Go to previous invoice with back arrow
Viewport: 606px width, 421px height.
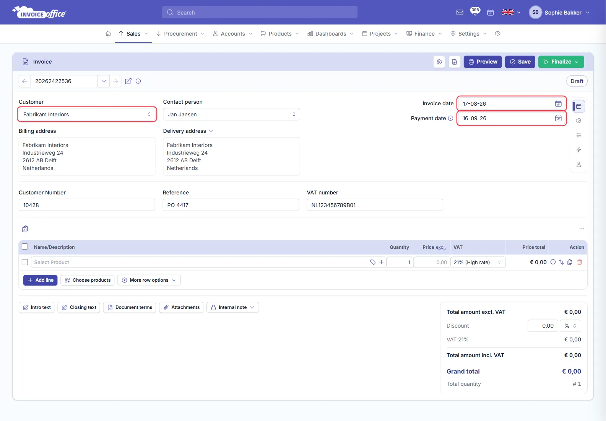coord(24,81)
